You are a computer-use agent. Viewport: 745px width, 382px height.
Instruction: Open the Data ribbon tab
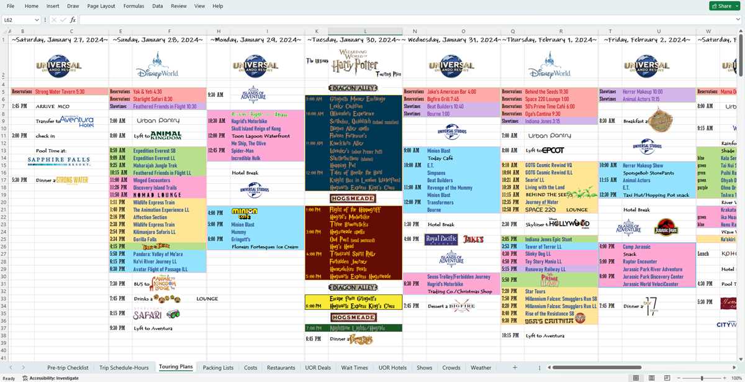click(x=158, y=6)
